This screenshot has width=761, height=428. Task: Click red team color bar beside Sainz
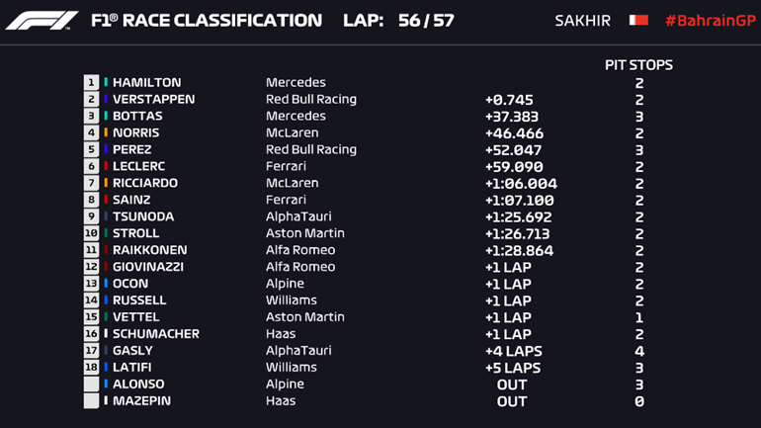click(106, 201)
